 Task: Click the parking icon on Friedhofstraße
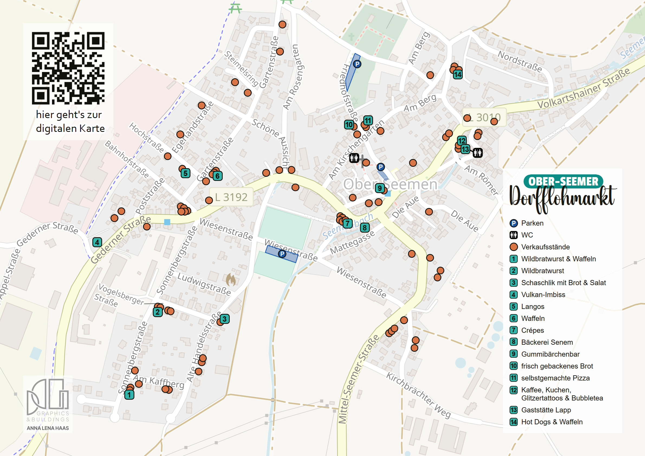point(357,64)
